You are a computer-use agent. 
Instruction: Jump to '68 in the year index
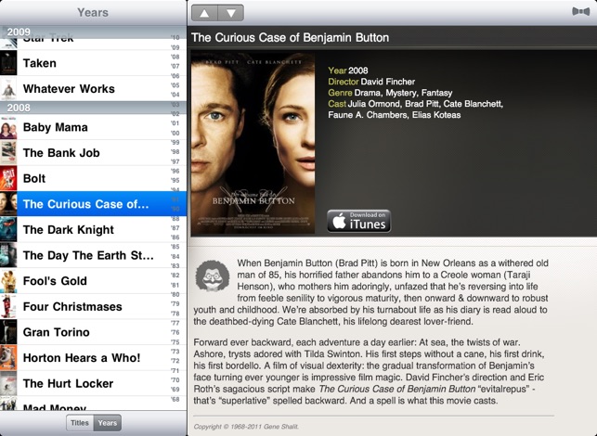pyautogui.click(x=175, y=399)
